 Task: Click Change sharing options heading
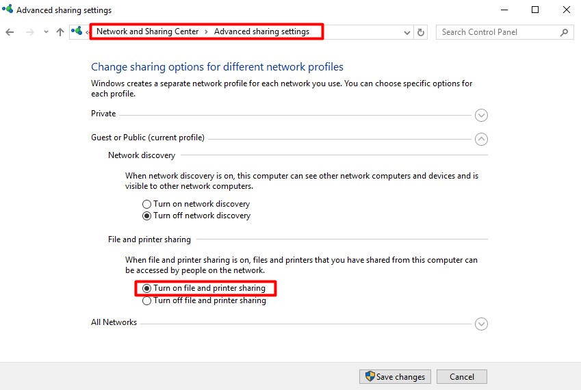(217, 66)
